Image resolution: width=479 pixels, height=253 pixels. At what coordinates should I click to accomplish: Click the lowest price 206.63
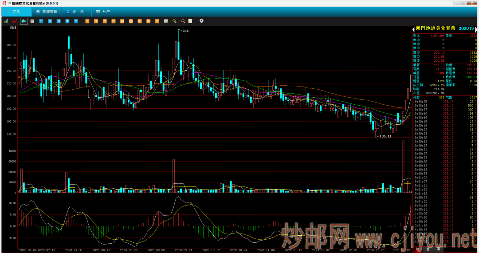[471, 77]
